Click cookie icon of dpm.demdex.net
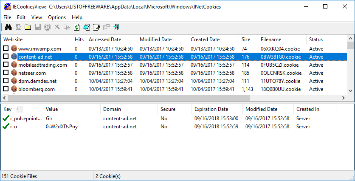Viewport: 355px width, 181px height. [x=14, y=81]
